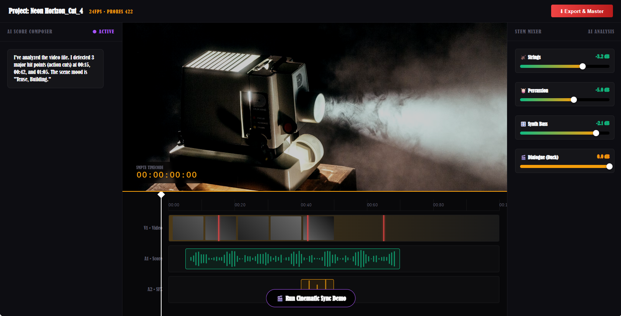Viewport: 621px width, 316px height.
Task: Click the A2 SFX track label
Action: 155,289
